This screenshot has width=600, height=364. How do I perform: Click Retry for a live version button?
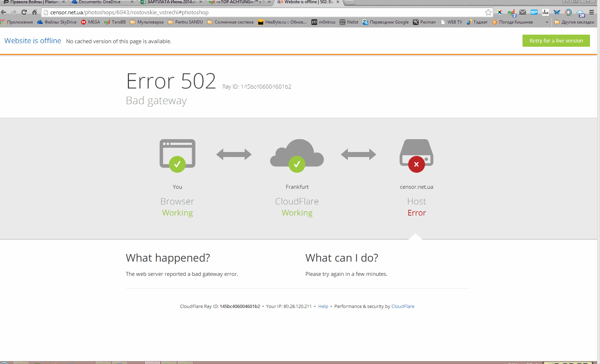pyautogui.click(x=556, y=41)
